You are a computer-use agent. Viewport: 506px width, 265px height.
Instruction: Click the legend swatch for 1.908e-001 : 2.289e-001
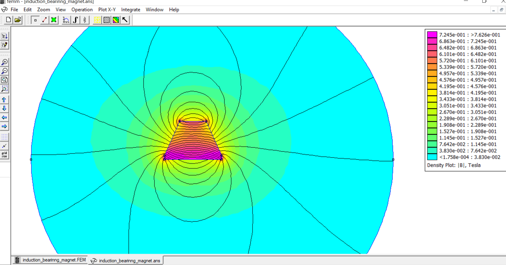tap(432, 125)
